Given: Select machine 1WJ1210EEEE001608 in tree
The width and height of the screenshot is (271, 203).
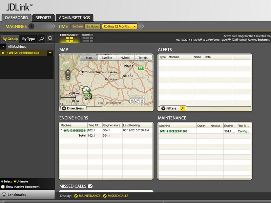Looking at the screenshot, I should (x=23, y=53).
